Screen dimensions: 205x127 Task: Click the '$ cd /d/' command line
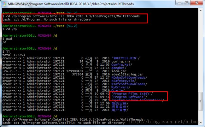click(10, 29)
